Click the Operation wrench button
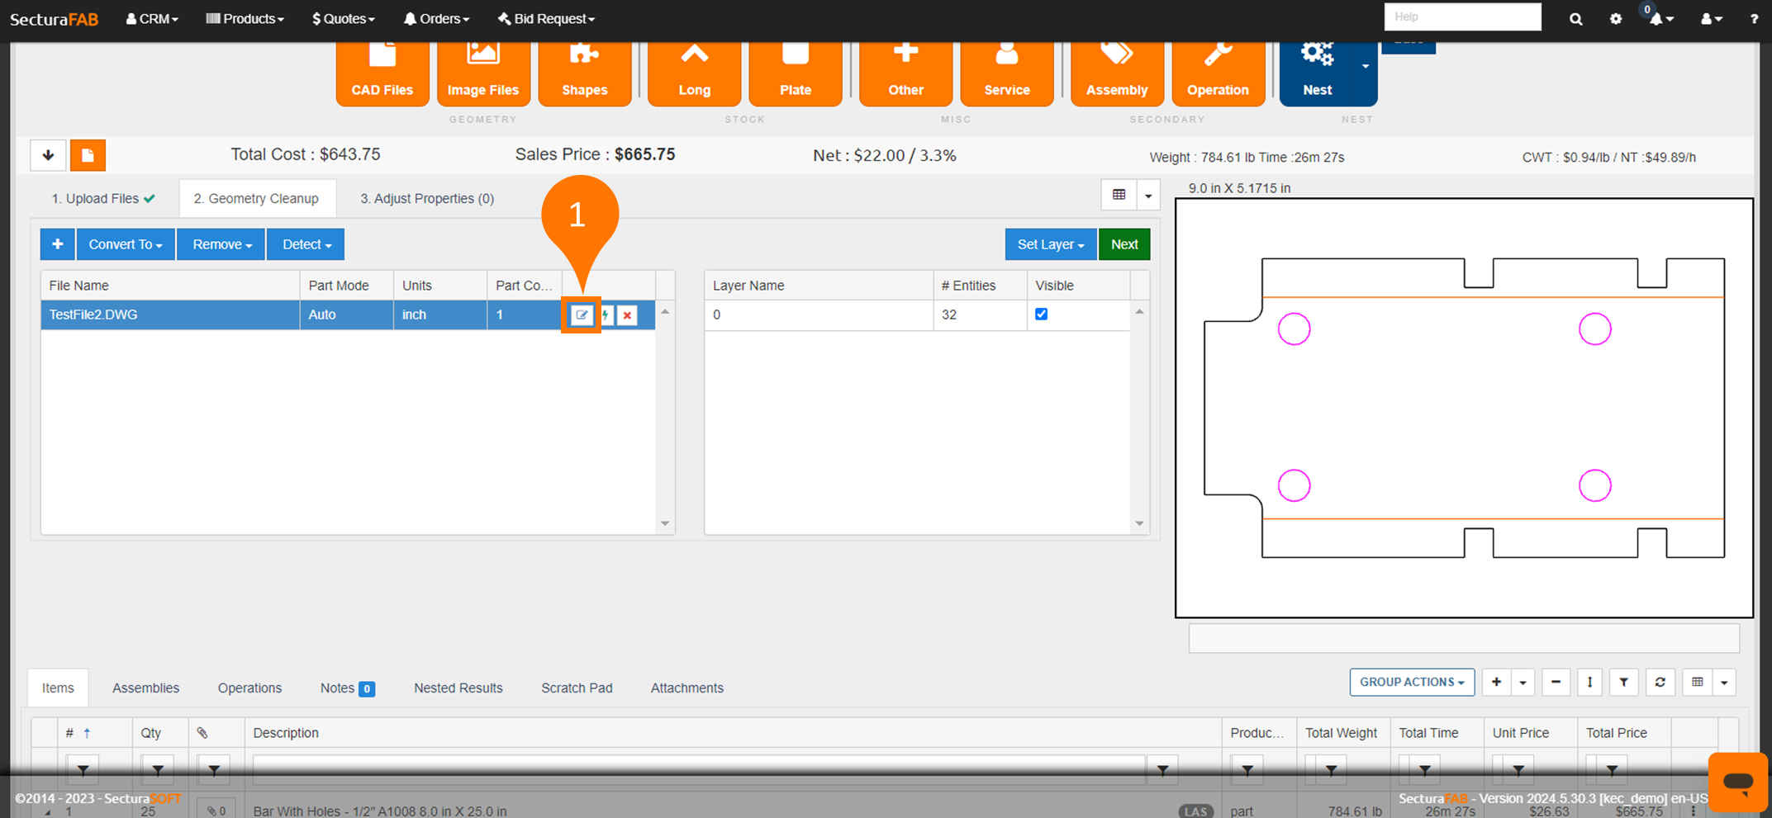This screenshot has height=818, width=1772. [x=1219, y=74]
